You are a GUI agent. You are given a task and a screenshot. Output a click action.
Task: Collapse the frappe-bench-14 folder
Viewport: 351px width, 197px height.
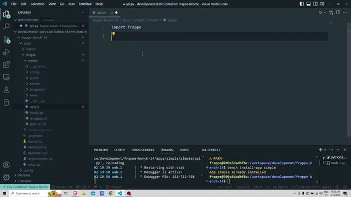pos(34,38)
